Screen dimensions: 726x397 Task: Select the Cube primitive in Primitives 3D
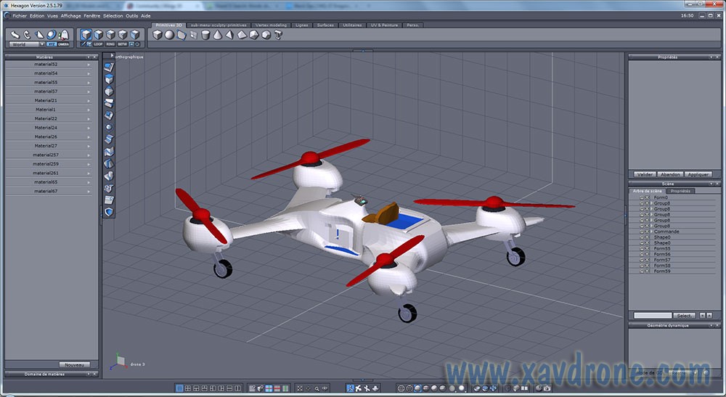pos(157,34)
